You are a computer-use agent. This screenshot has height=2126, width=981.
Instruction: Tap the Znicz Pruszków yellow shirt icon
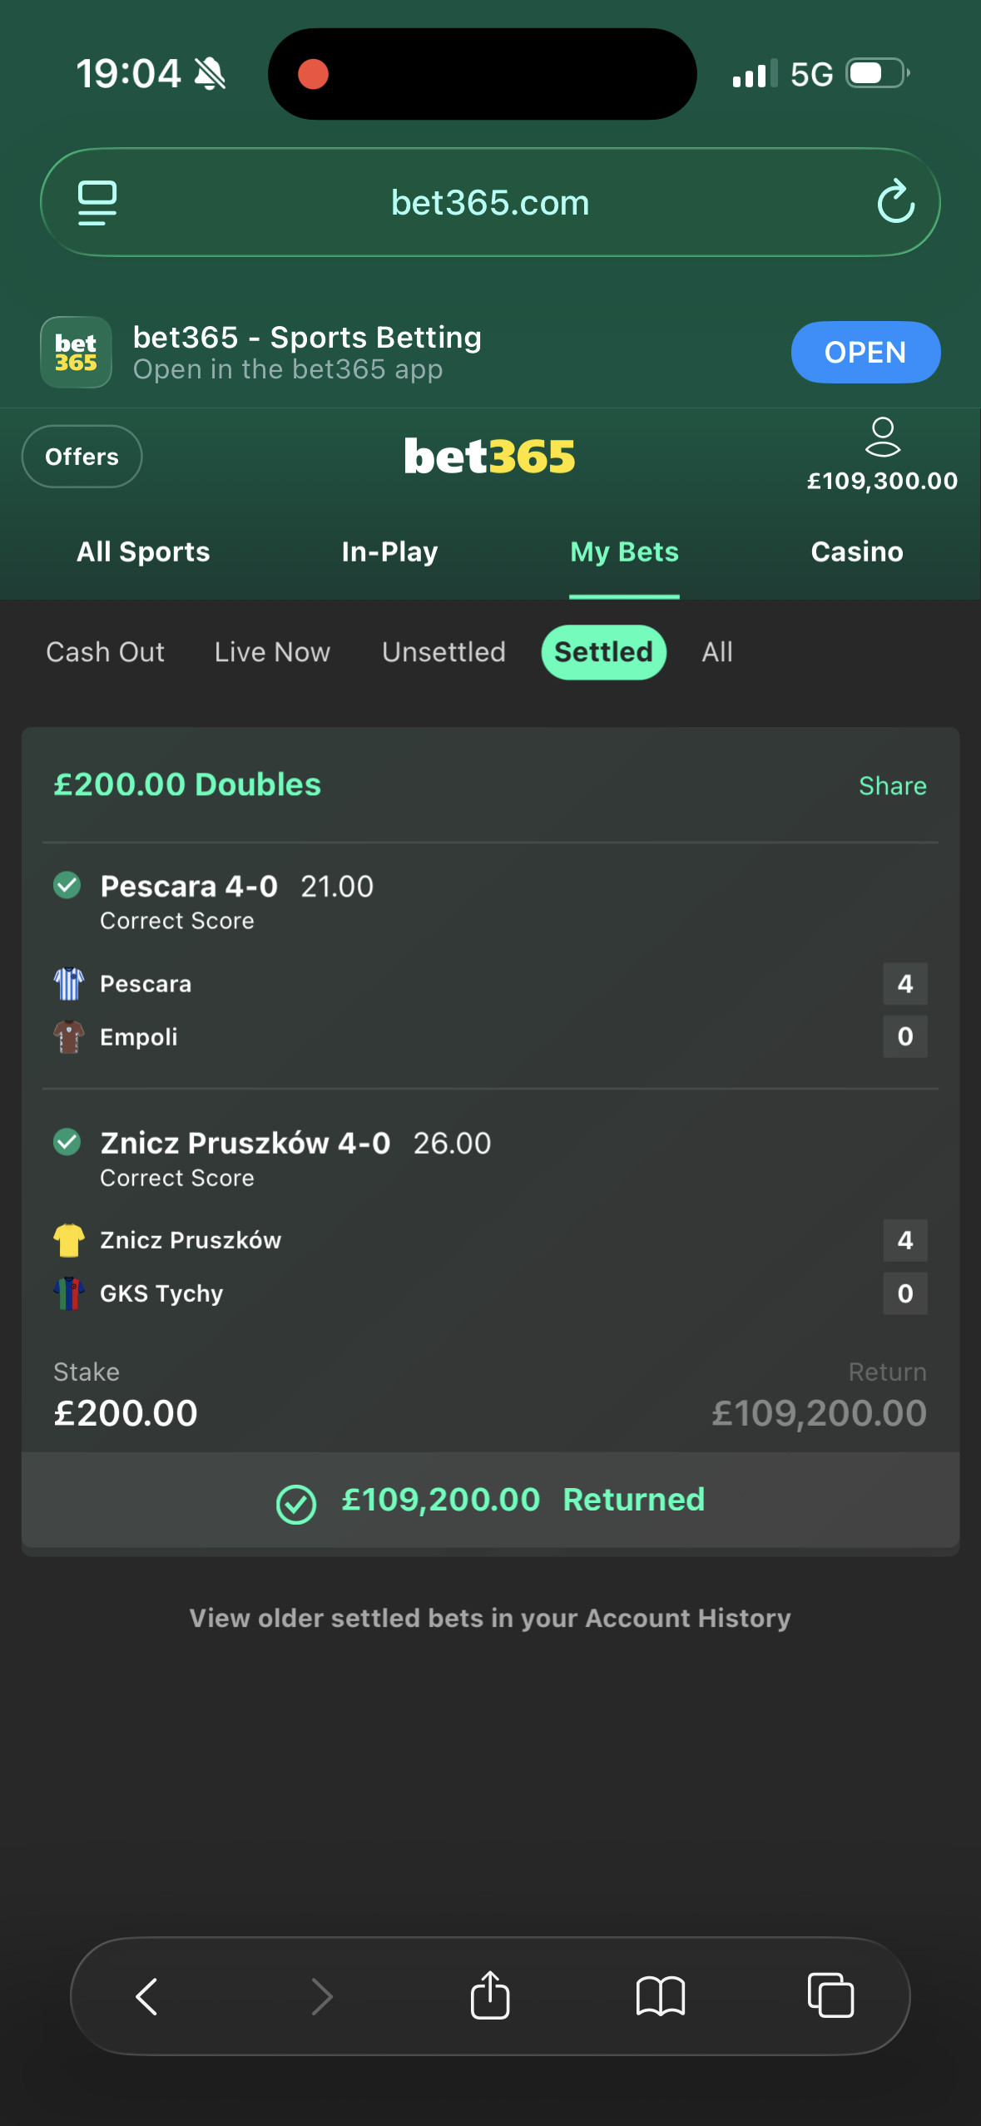(x=69, y=1240)
